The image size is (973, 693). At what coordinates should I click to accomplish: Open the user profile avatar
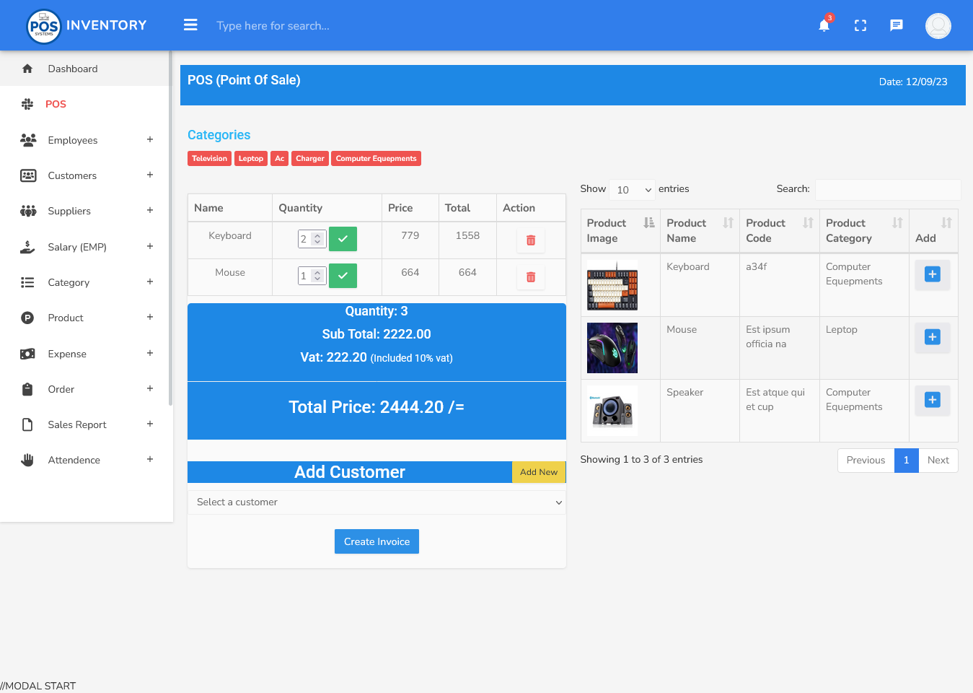click(938, 26)
